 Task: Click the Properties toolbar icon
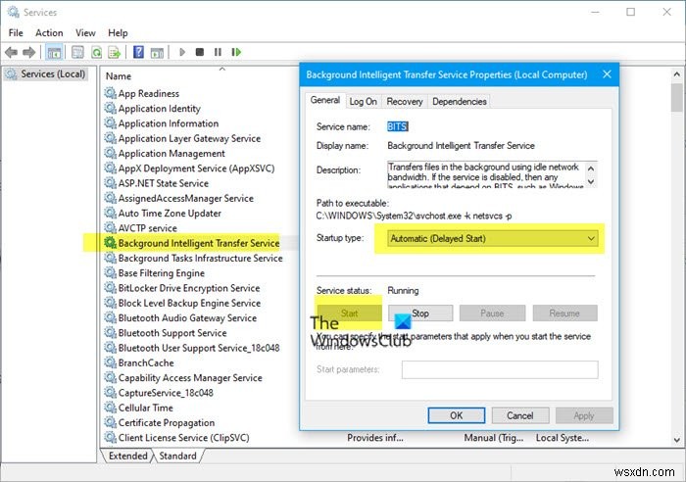pos(77,53)
